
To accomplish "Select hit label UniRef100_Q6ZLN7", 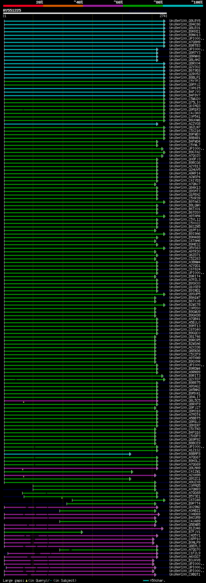I will point(185,127).
